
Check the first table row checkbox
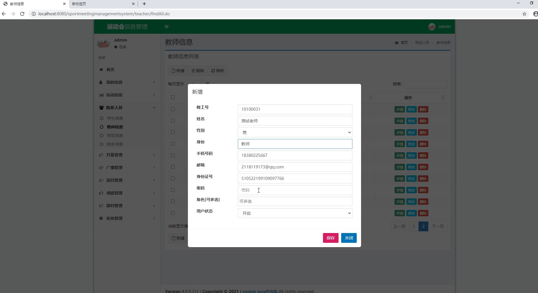click(173, 109)
